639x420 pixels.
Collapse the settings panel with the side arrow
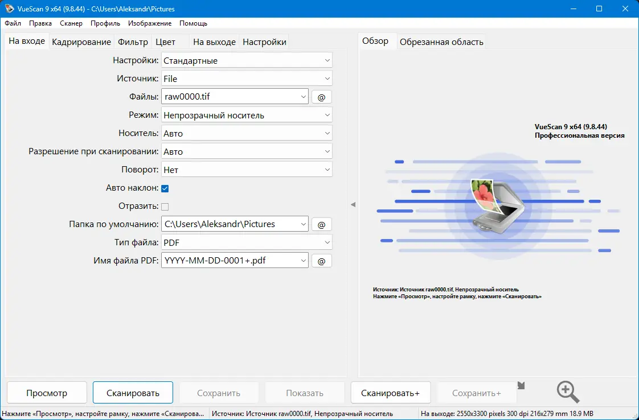(x=354, y=204)
